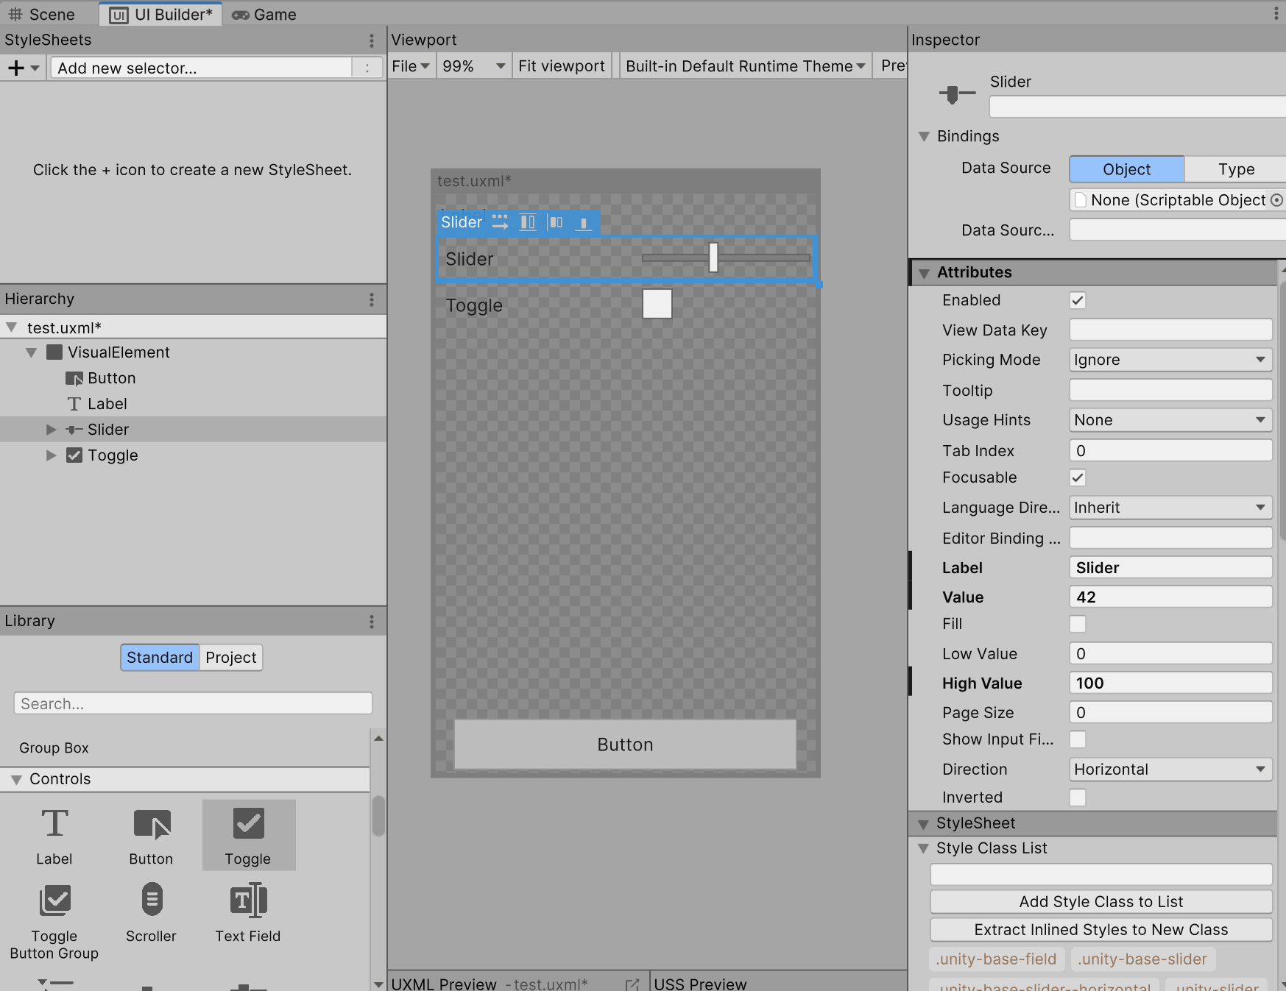1286x991 pixels.
Task: Click the Library search field
Action: (193, 704)
